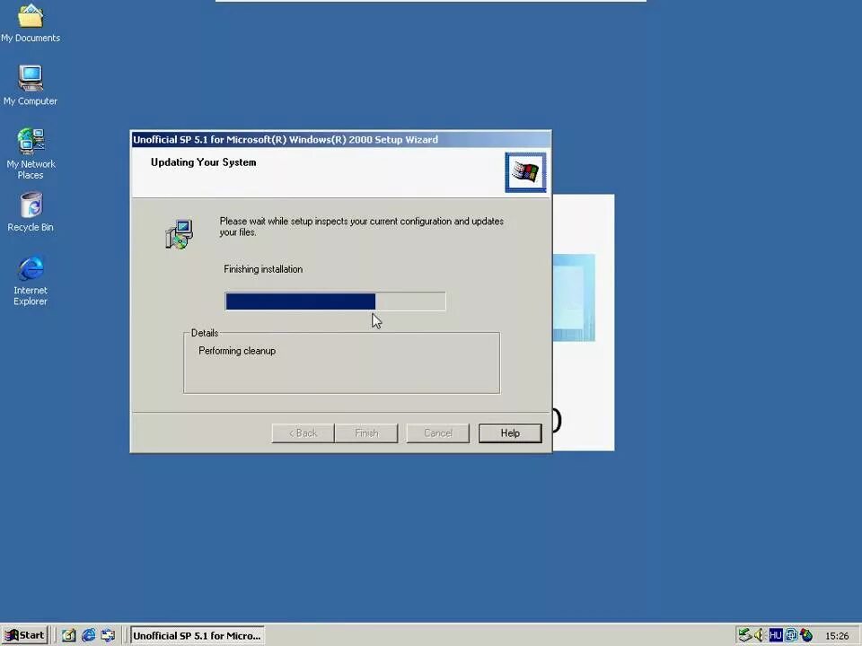
Task: Click the installation progress bar
Action: point(335,301)
